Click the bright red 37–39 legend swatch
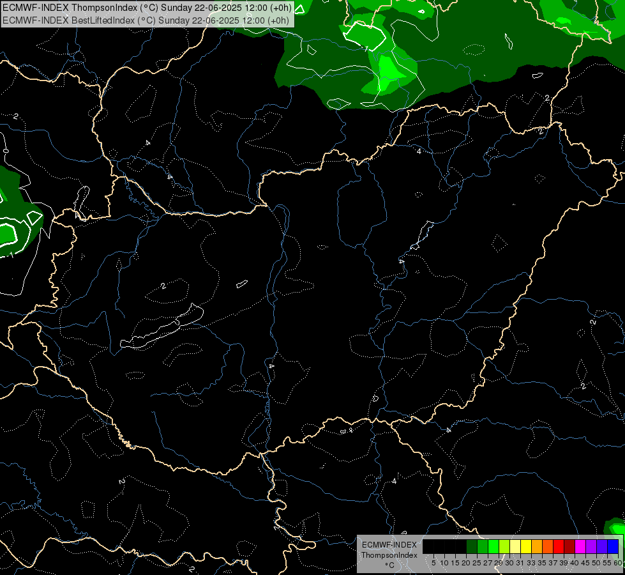Viewport: 625px width, 575px height. point(559,546)
